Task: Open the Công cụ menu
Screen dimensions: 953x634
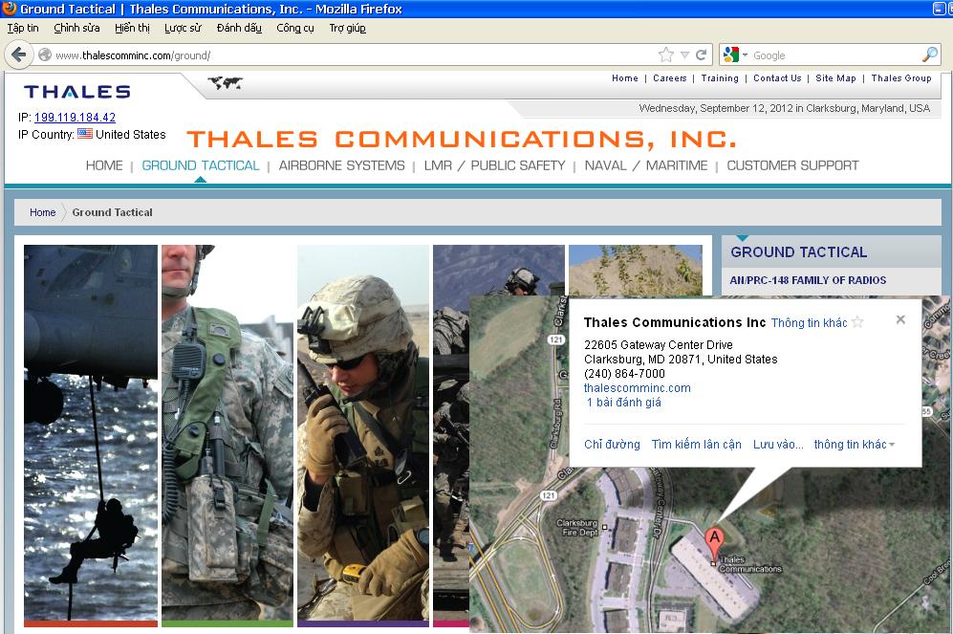Action: pos(294,28)
